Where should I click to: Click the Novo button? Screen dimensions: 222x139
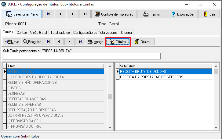(x=12, y=42)
